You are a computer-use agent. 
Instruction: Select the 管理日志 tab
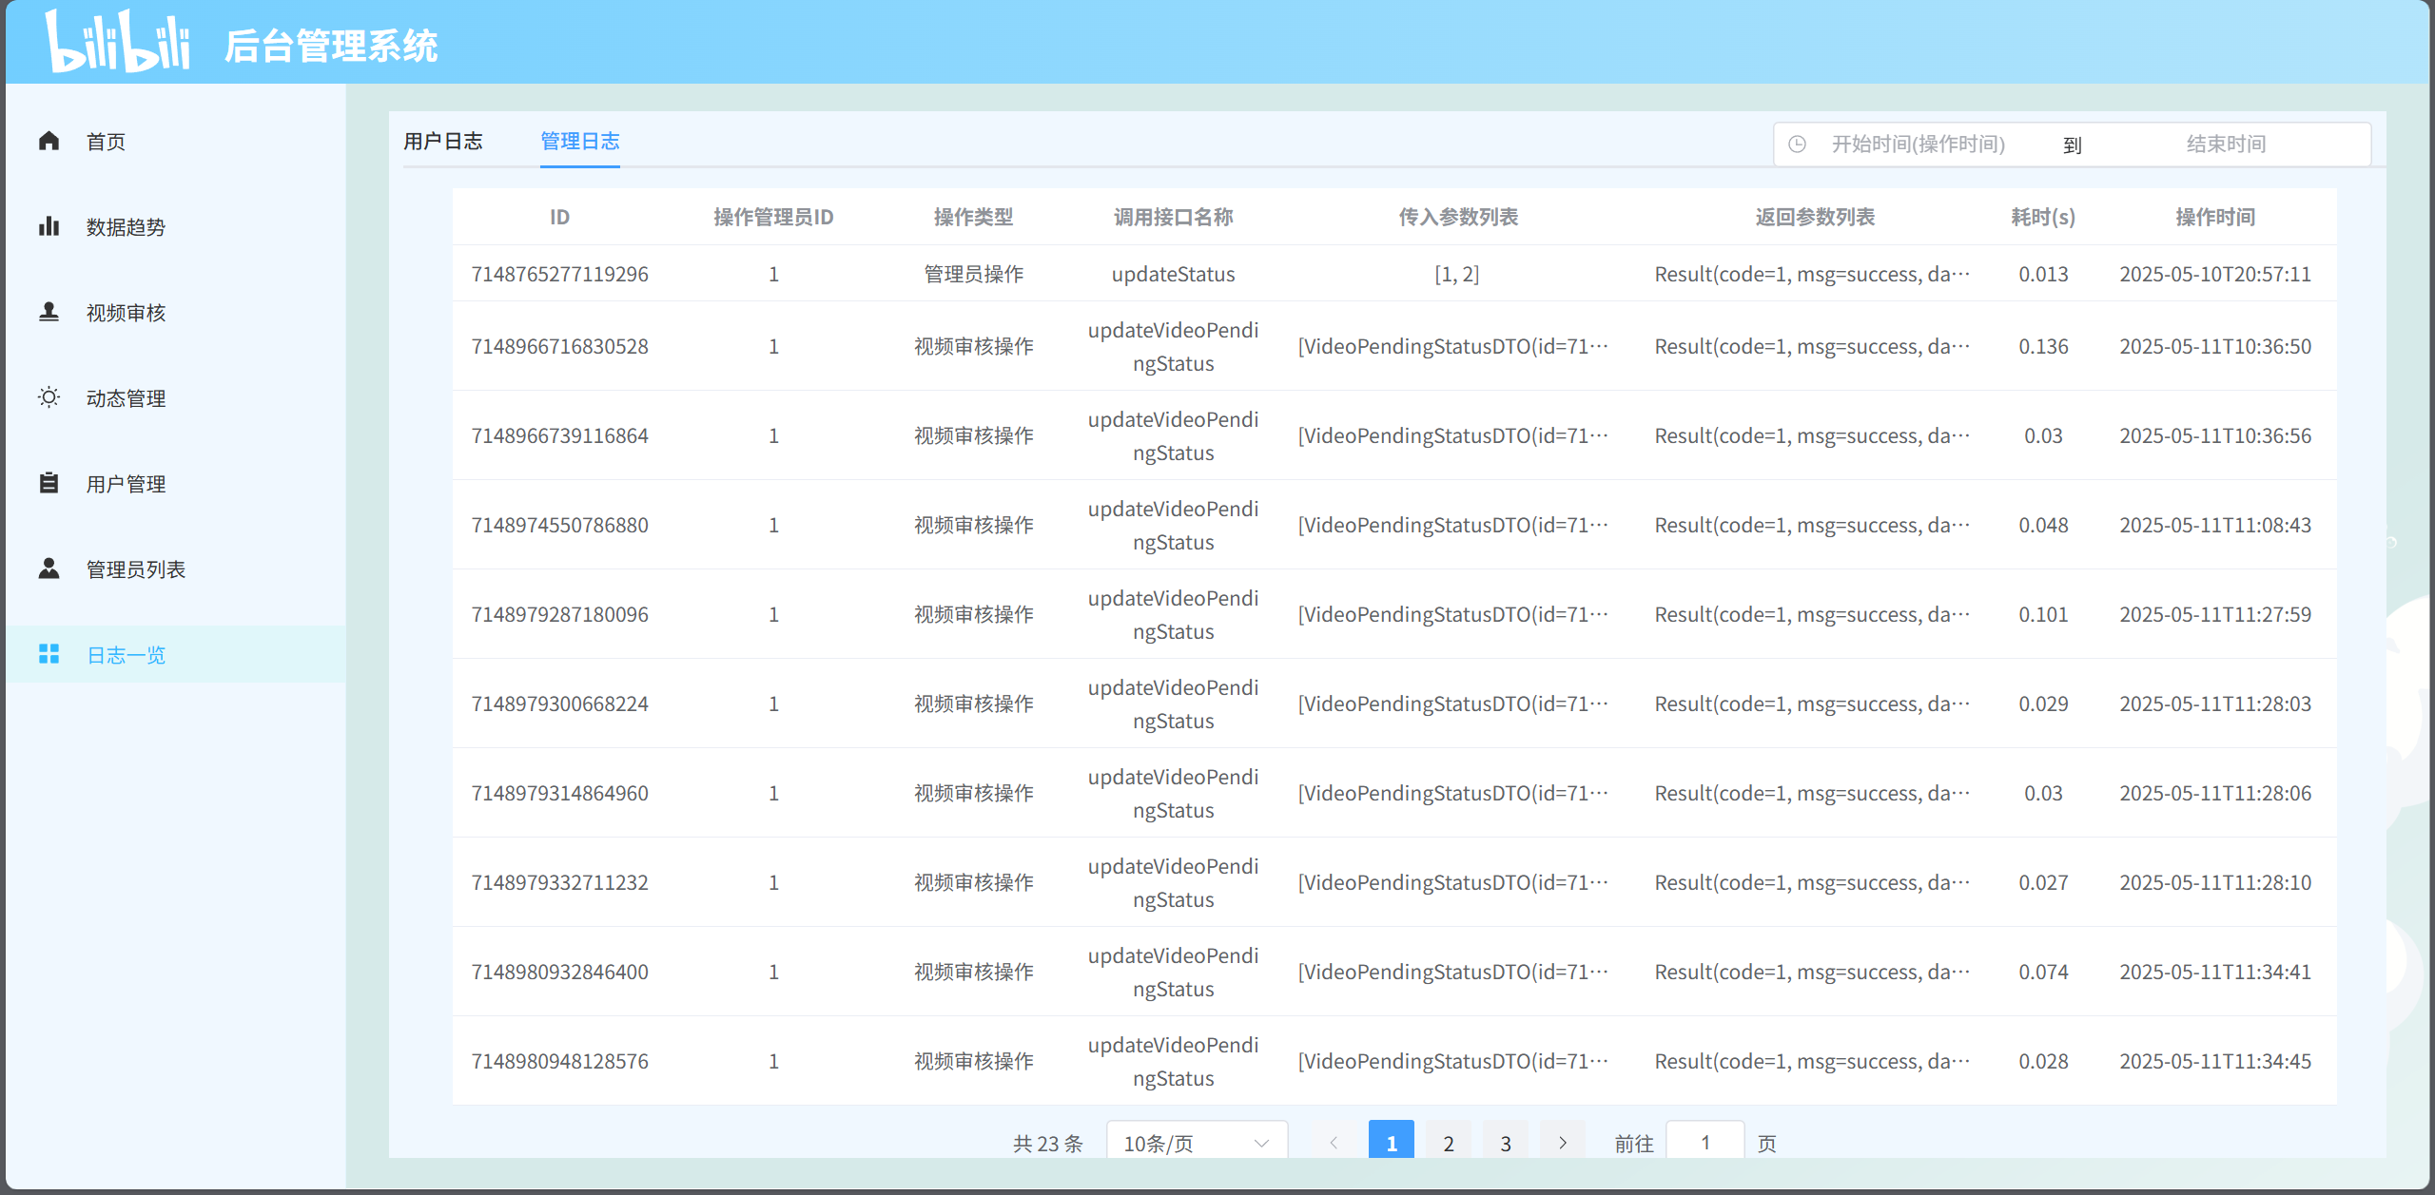pos(579,142)
